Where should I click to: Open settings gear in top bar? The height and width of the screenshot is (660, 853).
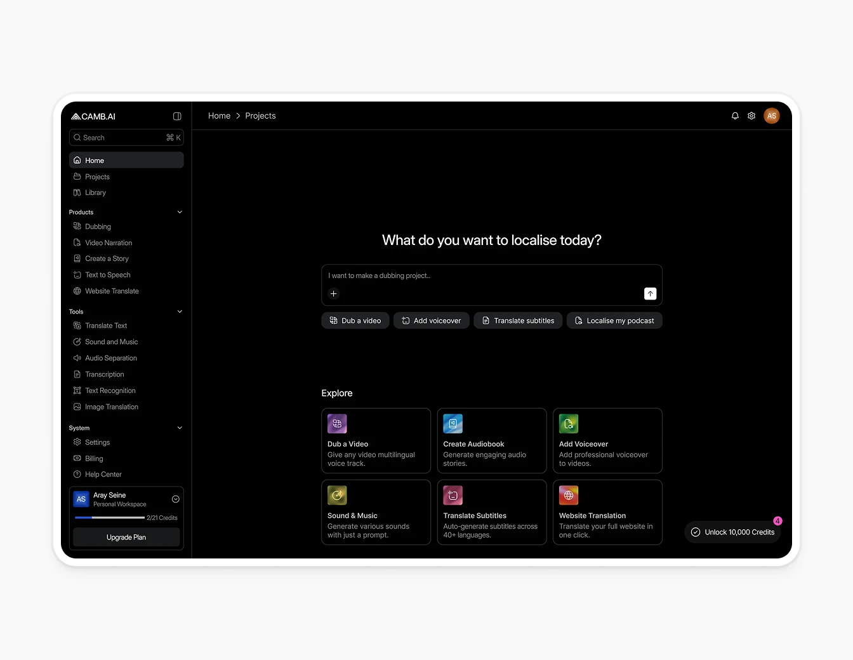click(x=751, y=115)
